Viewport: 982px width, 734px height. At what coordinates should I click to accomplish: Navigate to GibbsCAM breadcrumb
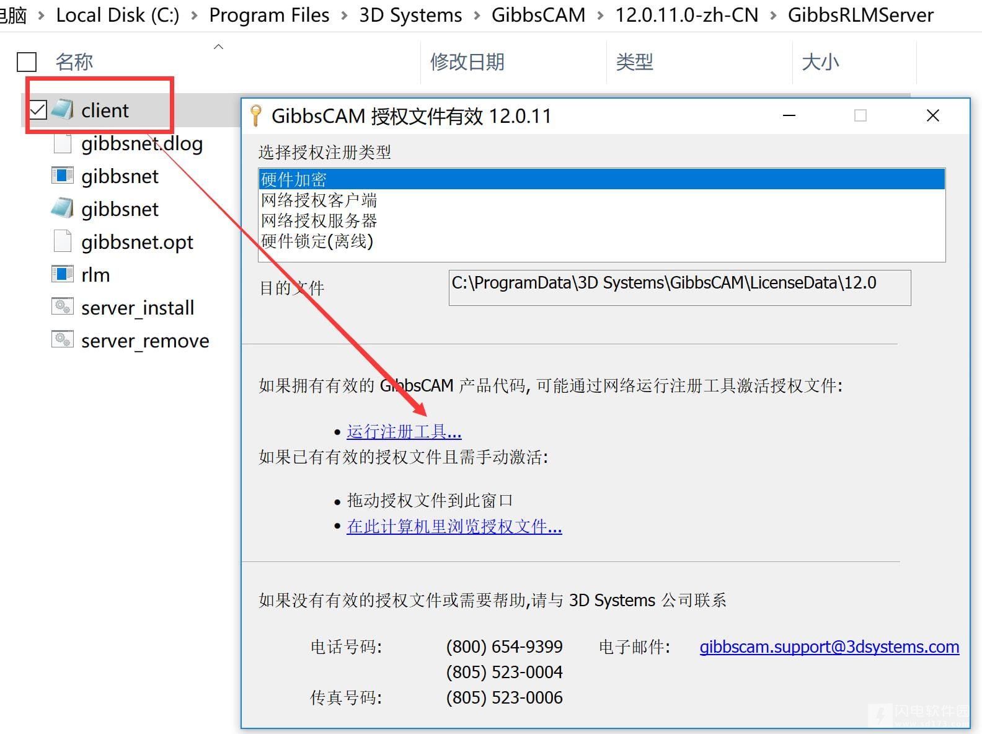pyautogui.click(x=538, y=15)
